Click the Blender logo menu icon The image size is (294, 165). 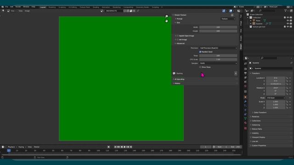[x=2, y=7]
